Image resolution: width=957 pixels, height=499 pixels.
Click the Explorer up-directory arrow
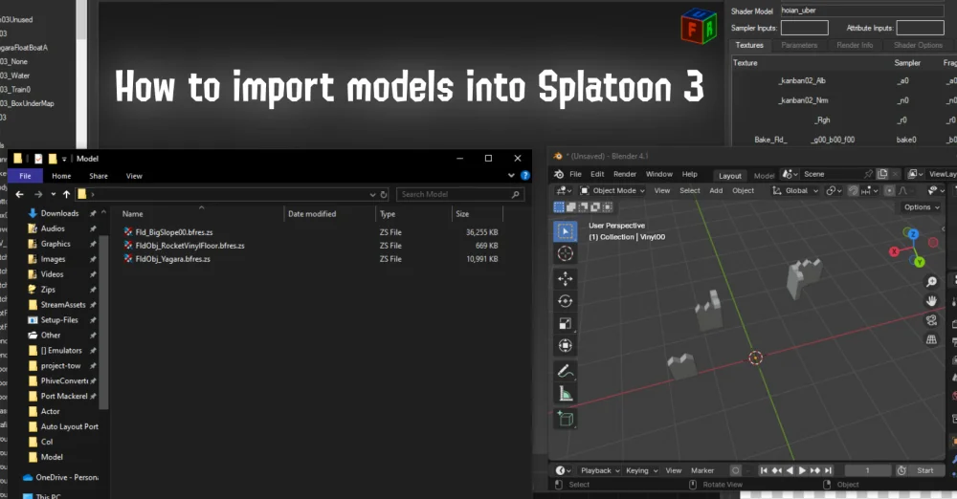point(66,194)
